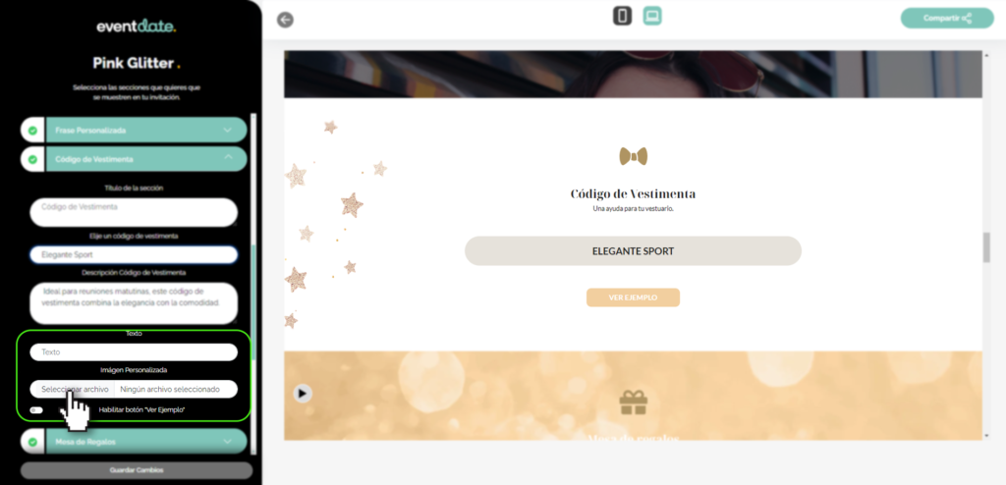Switch to desktop preview icon
This screenshot has height=485, width=1006.
point(652,16)
